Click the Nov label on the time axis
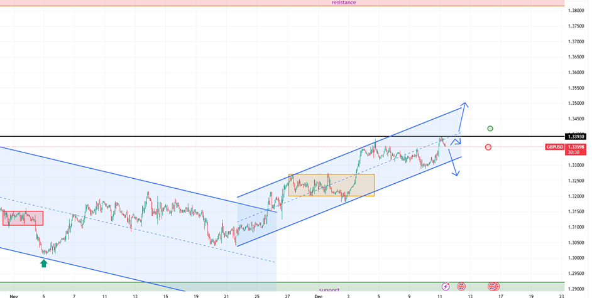 click(13, 294)
